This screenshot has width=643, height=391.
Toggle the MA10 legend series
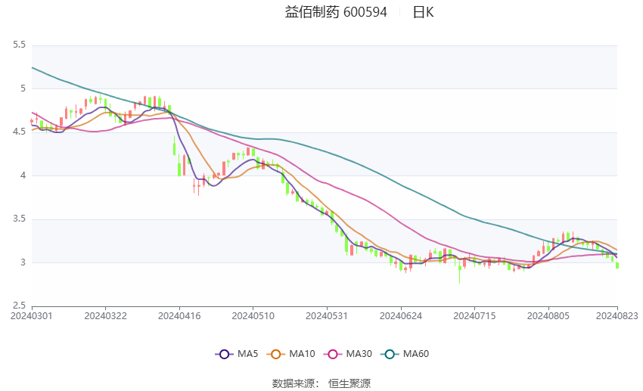tap(290, 354)
